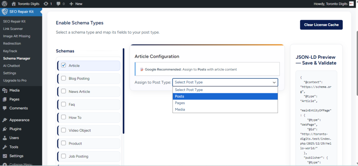Open the comments bubble icon in admin bar

click(58, 3)
